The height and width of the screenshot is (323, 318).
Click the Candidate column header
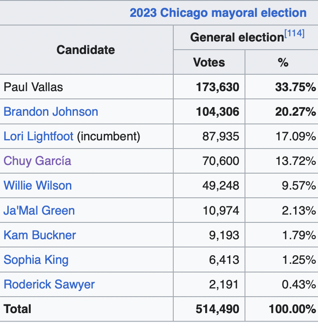click(86, 50)
